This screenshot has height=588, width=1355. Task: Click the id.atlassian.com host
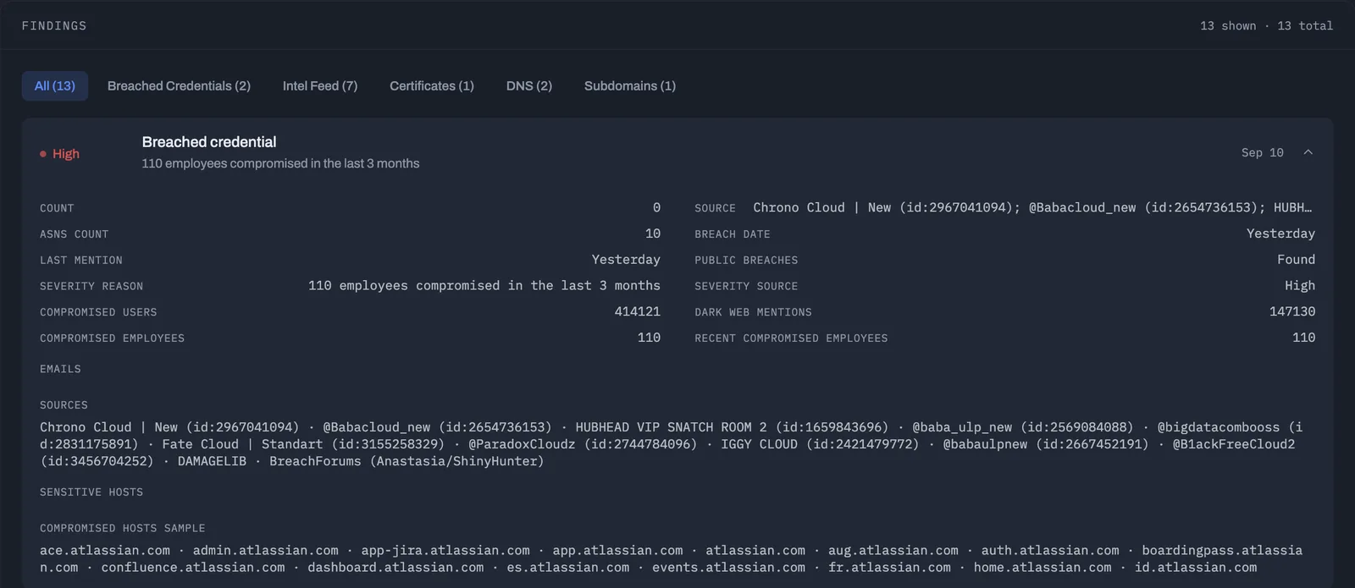click(x=1196, y=568)
